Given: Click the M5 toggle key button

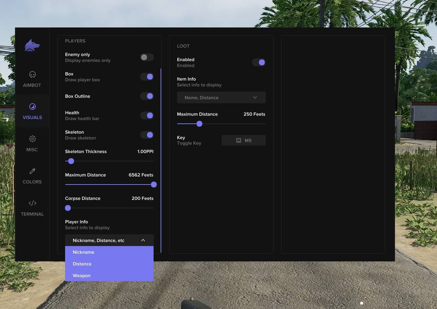Looking at the screenshot, I should pos(244,140).
